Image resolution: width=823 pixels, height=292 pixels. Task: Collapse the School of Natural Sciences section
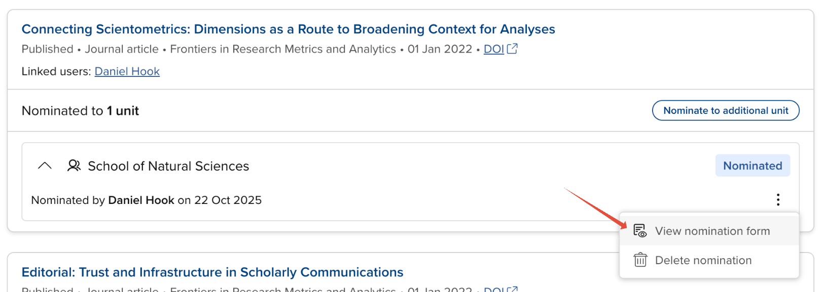click(x=45, y=165)
